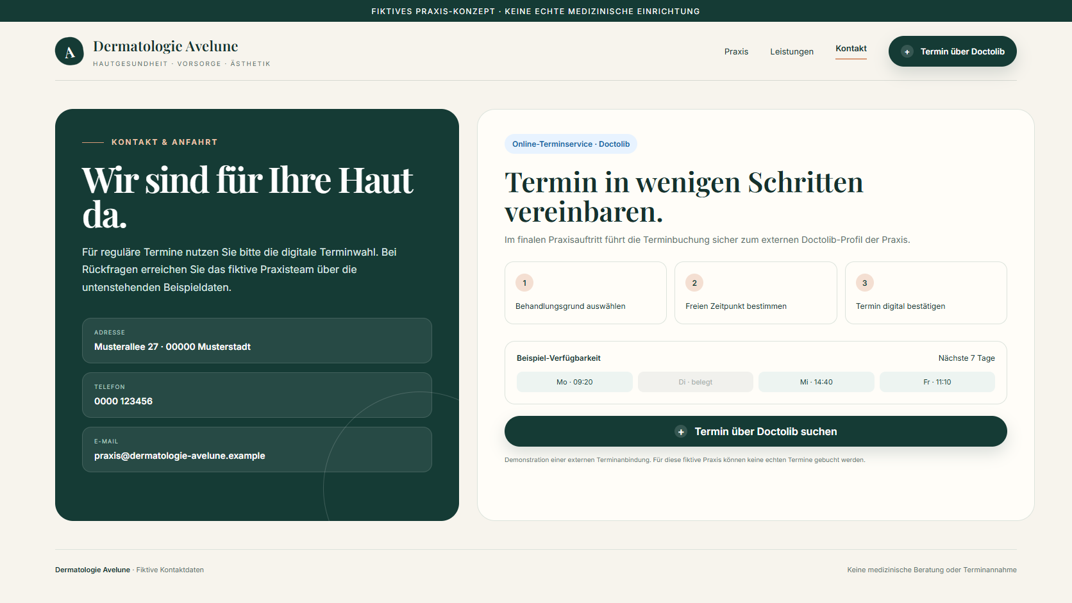Image resolution: width=1072 pixels, height=603 pixels.
Task: Click the heading 'Wir sind für Ihre Haut da.'
Action: (x=247, y=197)
